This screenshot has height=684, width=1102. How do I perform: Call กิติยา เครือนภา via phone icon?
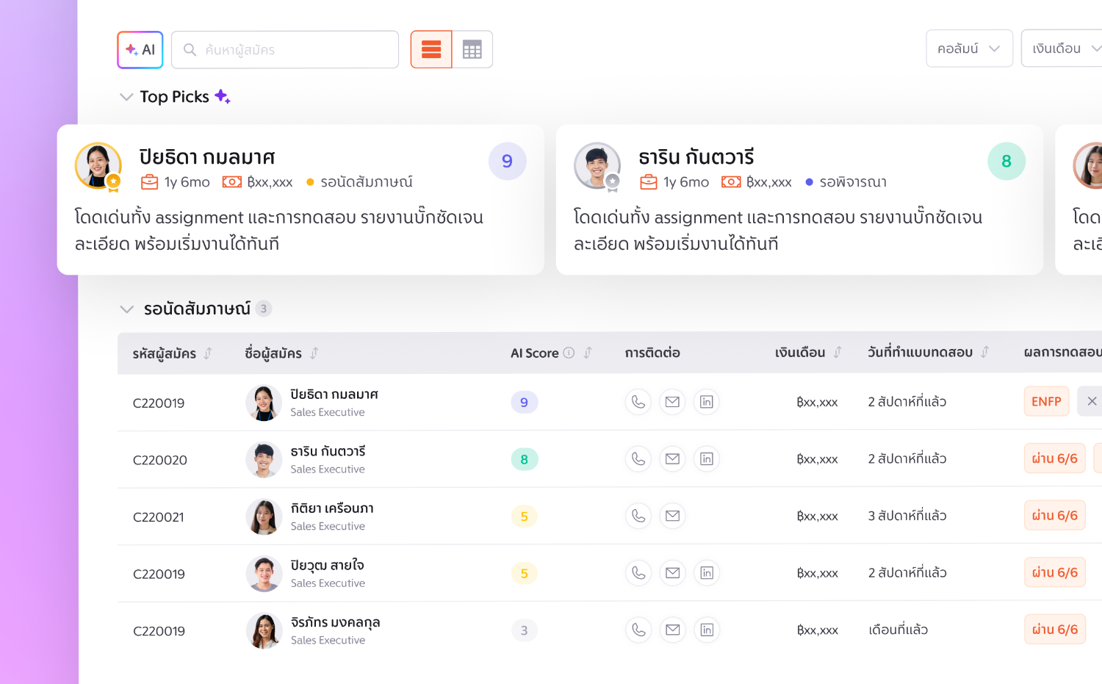tap(638, 516)
